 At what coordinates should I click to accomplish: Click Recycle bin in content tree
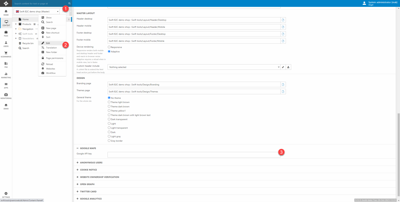(28, 43)
